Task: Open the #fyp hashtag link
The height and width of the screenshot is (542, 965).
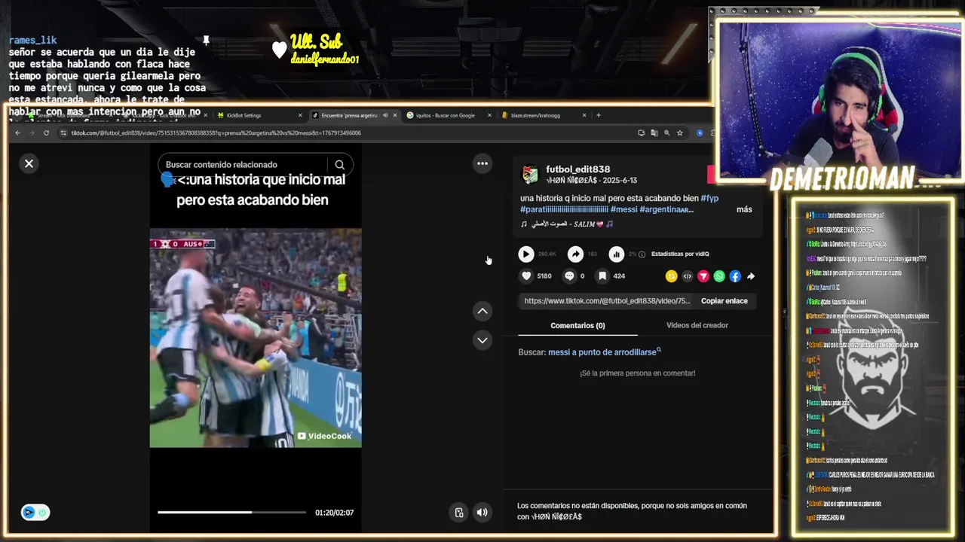Action: click(709, 198)
